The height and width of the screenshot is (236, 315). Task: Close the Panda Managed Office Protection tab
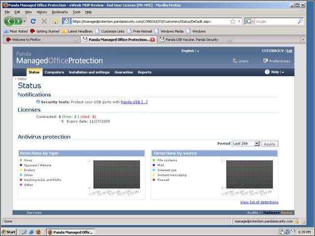153,40
